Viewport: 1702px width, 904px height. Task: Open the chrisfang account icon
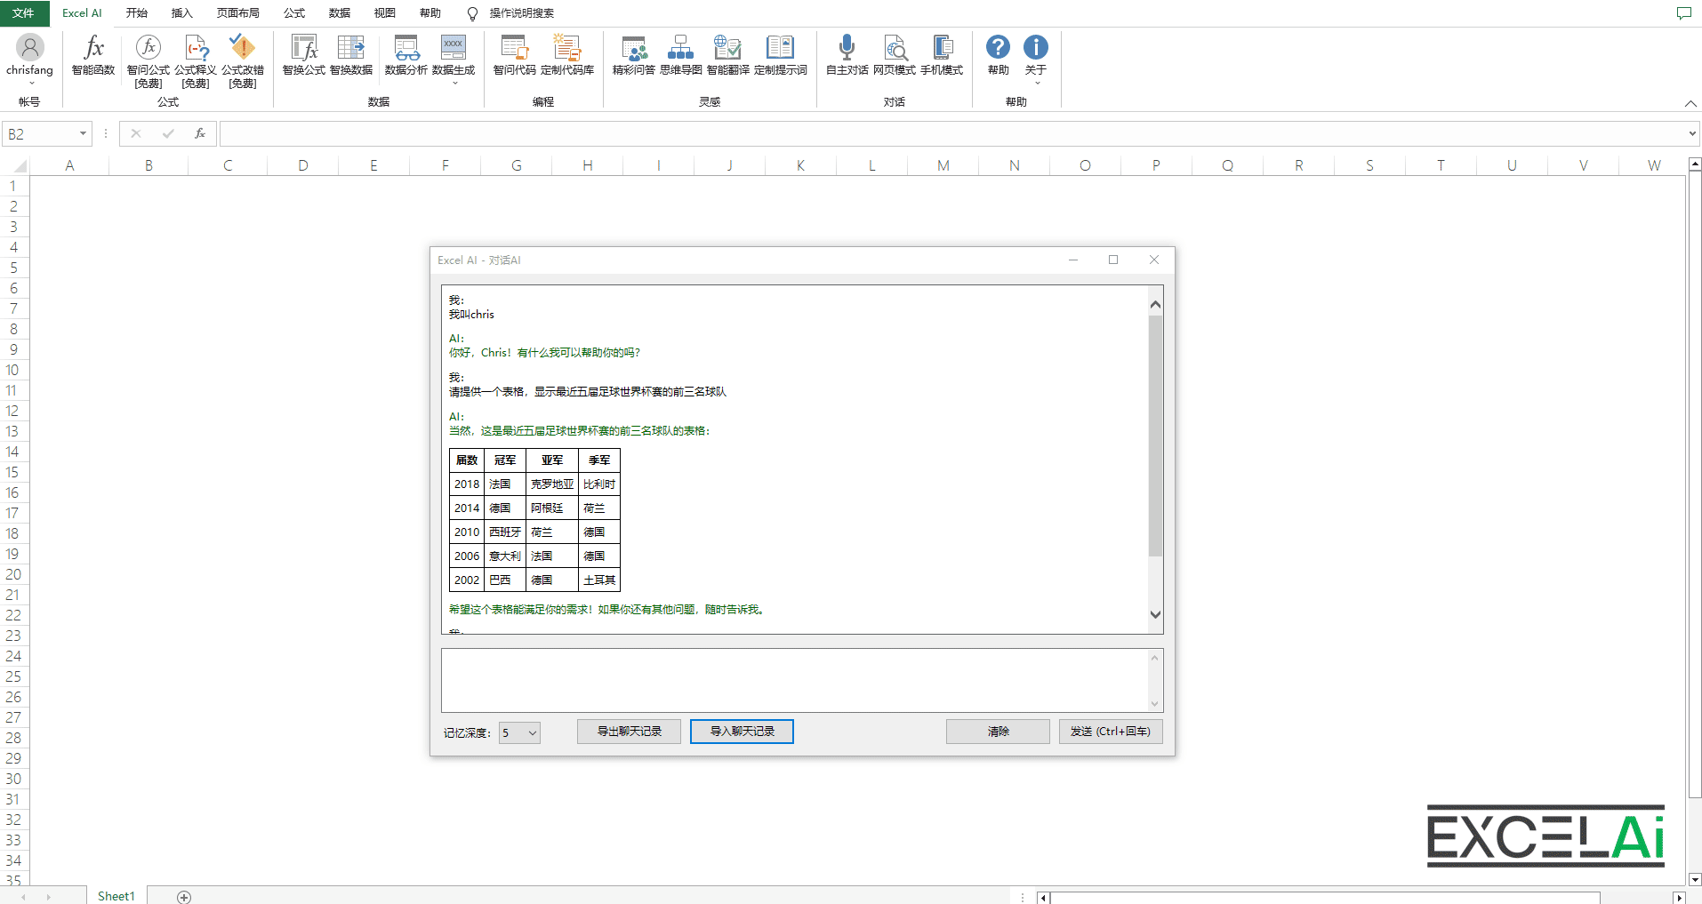coord(29,47)
